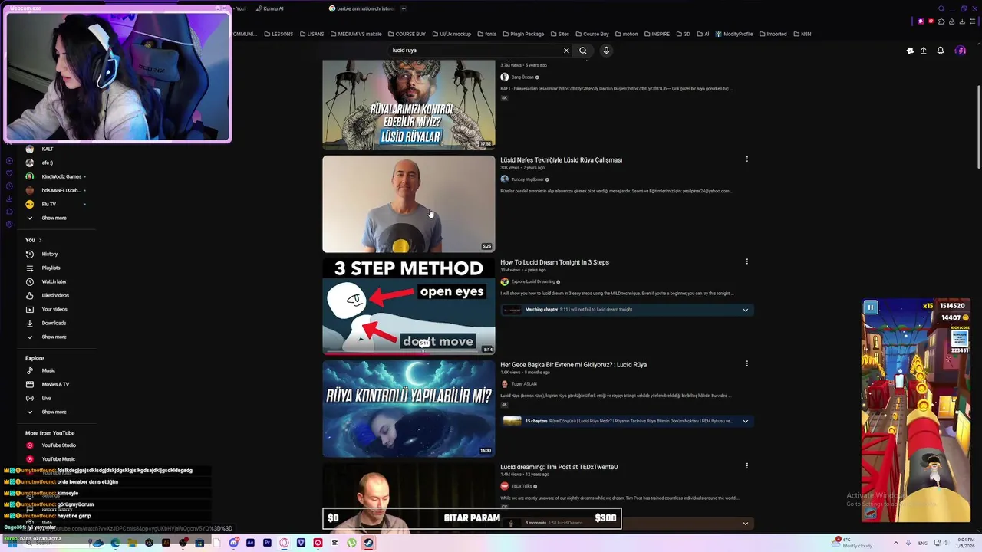The width and height of the screenshot is (982, 552).
Task: Expand Show more under subscriptions
Action: 54,218
